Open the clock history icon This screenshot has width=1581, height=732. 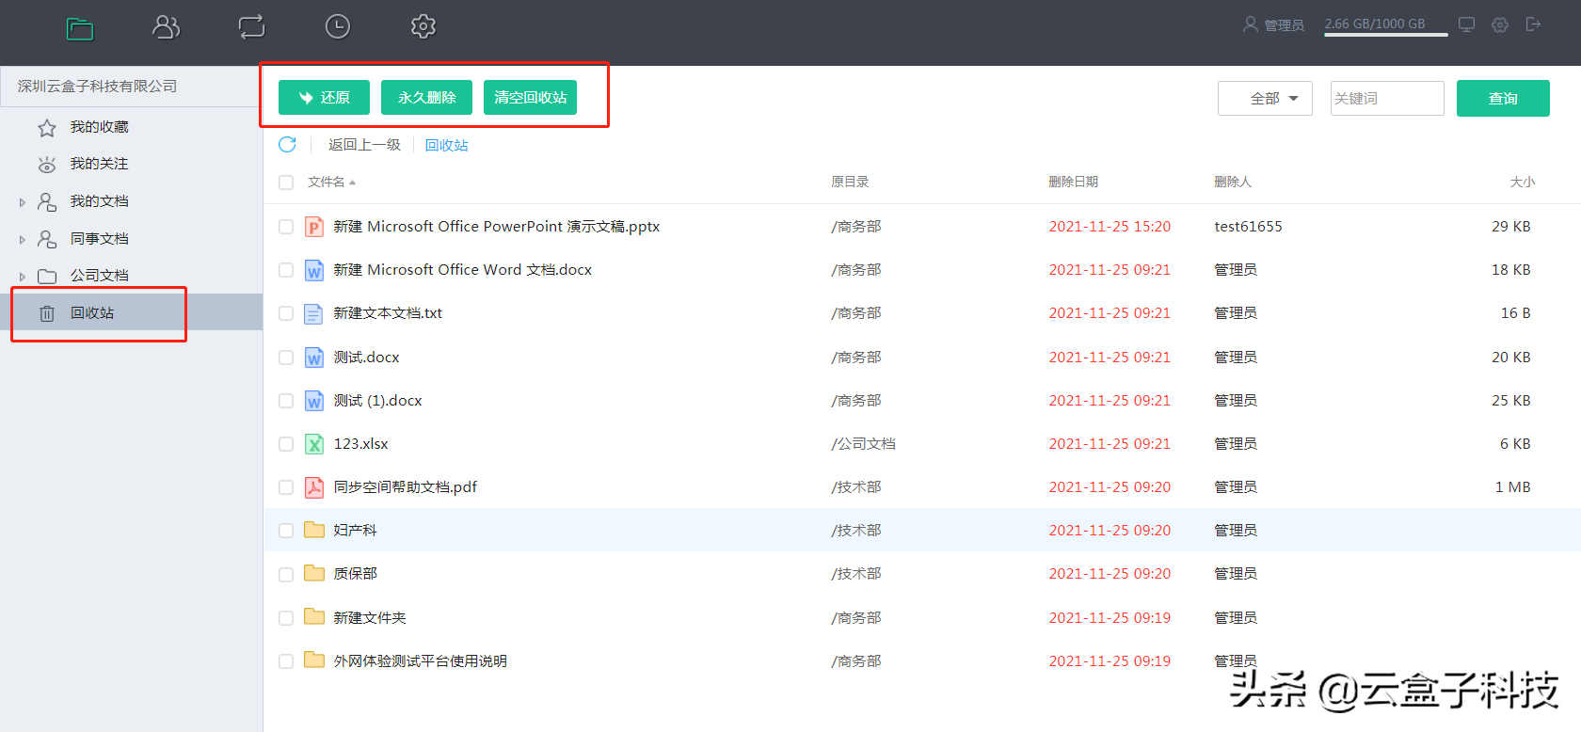[x=337, y=27]
